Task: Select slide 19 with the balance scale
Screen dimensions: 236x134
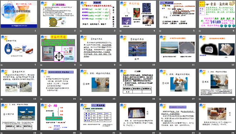Action: [x=19, y=117]
